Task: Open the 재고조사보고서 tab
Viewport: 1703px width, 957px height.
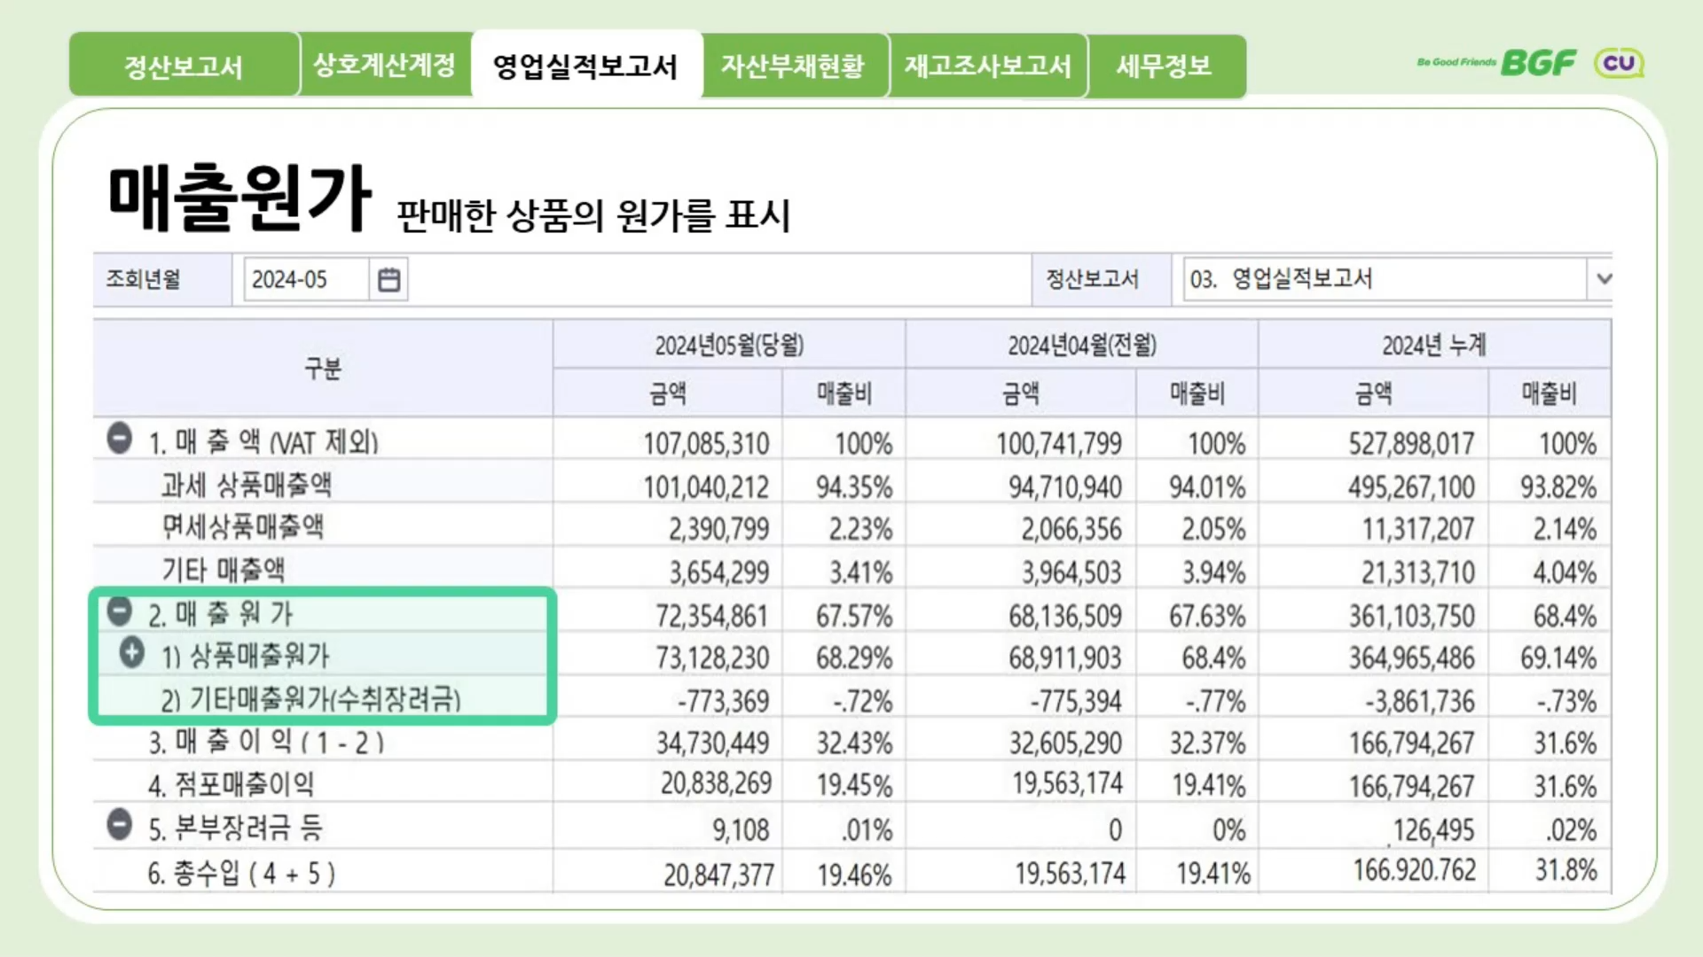Action: [987, 66]
